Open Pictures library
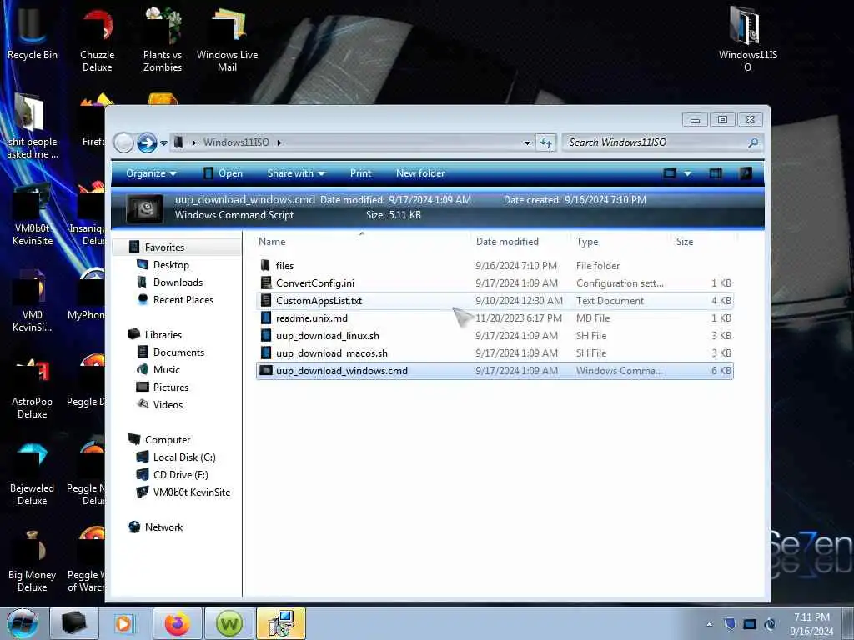854x640 pixels. [170, 387]
